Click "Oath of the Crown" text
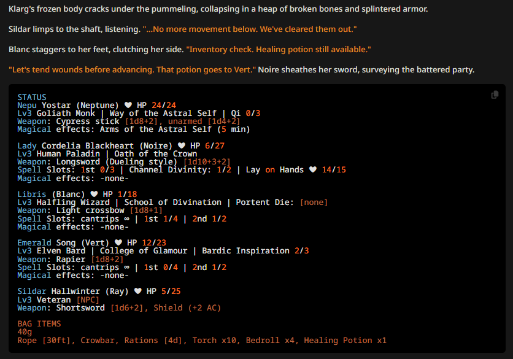The height and width of the screenshot is (359, 513). click(x=156, y=154)
